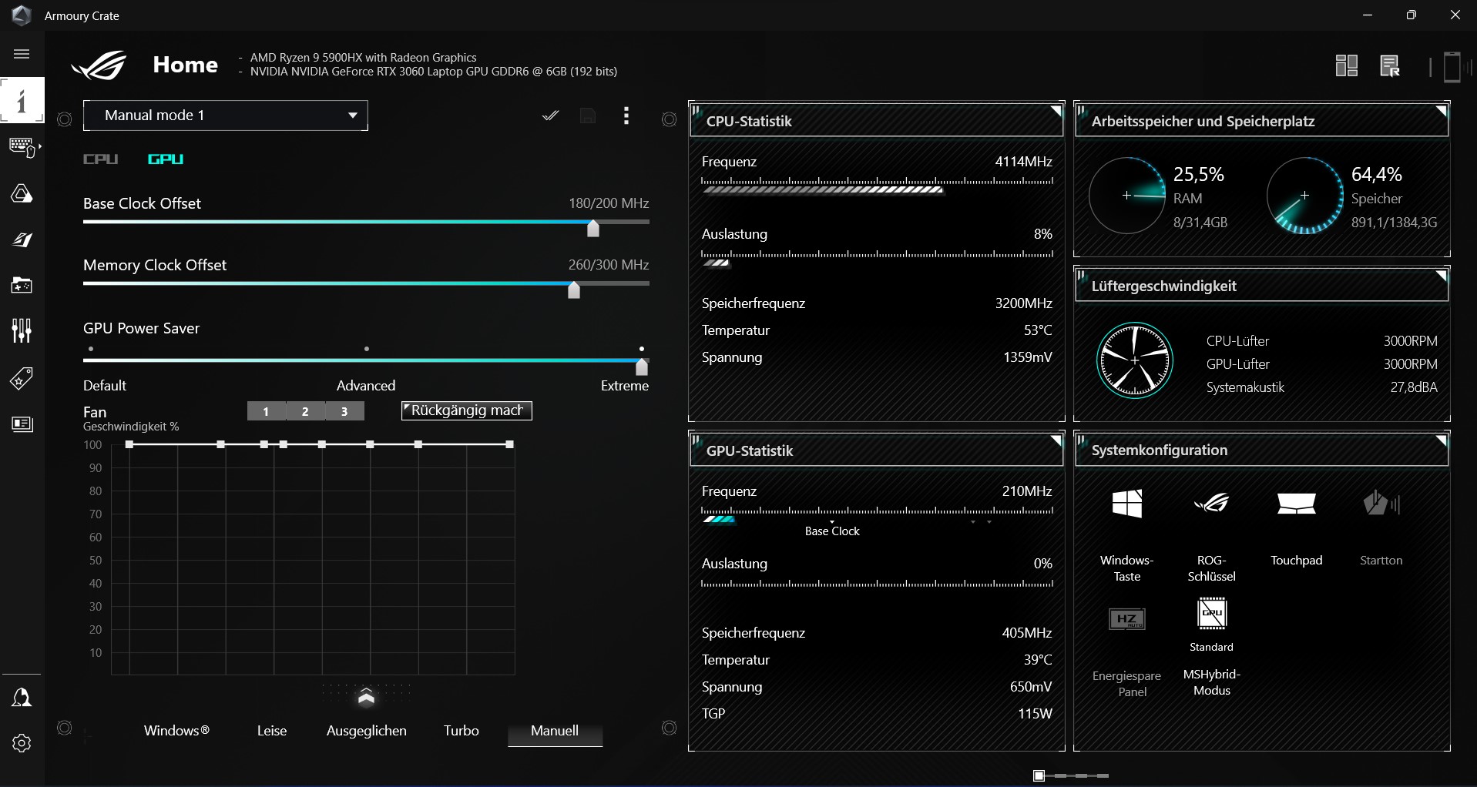Open GameVisual from the sidebar

point(22,239)
